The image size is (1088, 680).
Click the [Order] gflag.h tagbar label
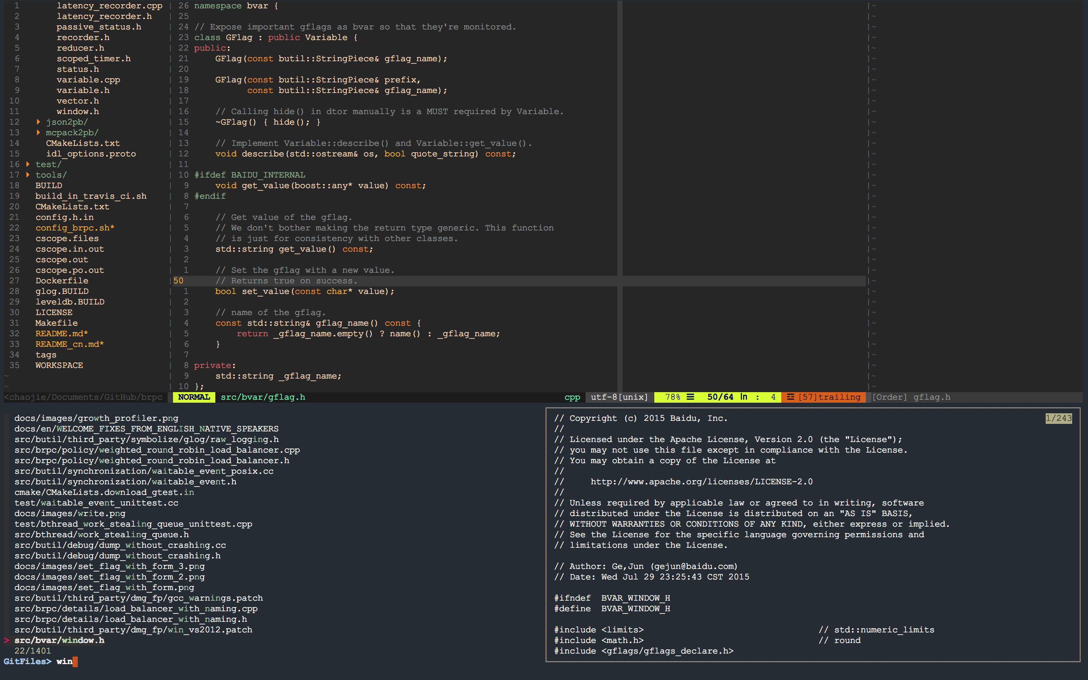pyautogui.click(x=911, y=397)
